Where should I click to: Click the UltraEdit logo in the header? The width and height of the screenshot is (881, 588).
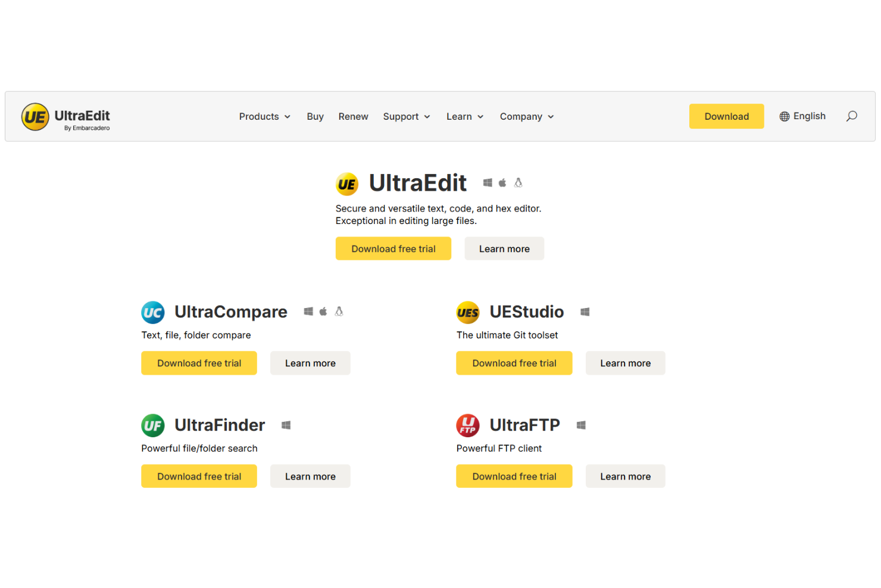[x=65, y=117]
